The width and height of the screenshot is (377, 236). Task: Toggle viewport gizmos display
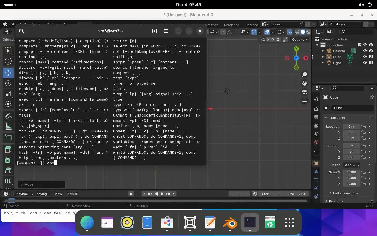click(254, 32)
